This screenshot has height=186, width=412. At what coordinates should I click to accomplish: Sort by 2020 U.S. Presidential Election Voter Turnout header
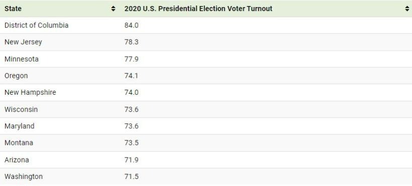[x=266, y=9]
